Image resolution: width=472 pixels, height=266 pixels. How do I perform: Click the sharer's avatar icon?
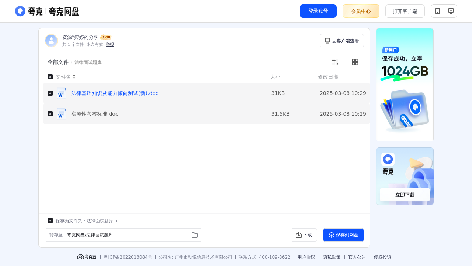(x=51, y=41)
